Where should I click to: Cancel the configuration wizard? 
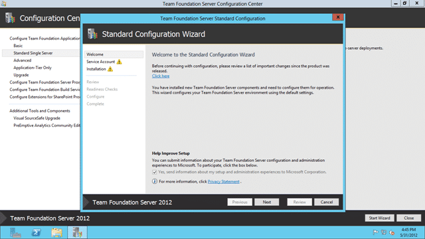tap(326, 202)
